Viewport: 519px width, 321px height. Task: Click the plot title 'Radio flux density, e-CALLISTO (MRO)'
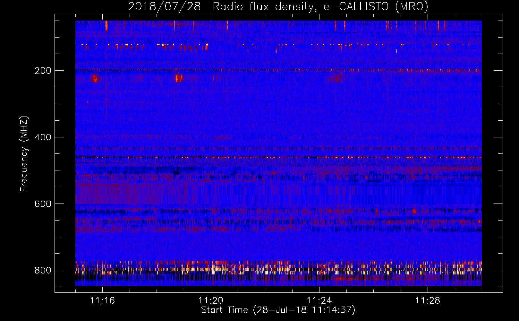tap(320, 6)
